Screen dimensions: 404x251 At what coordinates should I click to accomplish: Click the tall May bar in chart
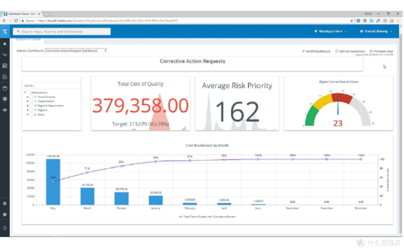[x=53, y=182]
